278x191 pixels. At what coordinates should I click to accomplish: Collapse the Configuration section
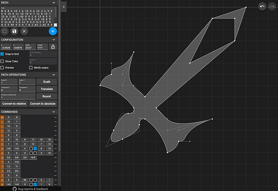(54, 40)
